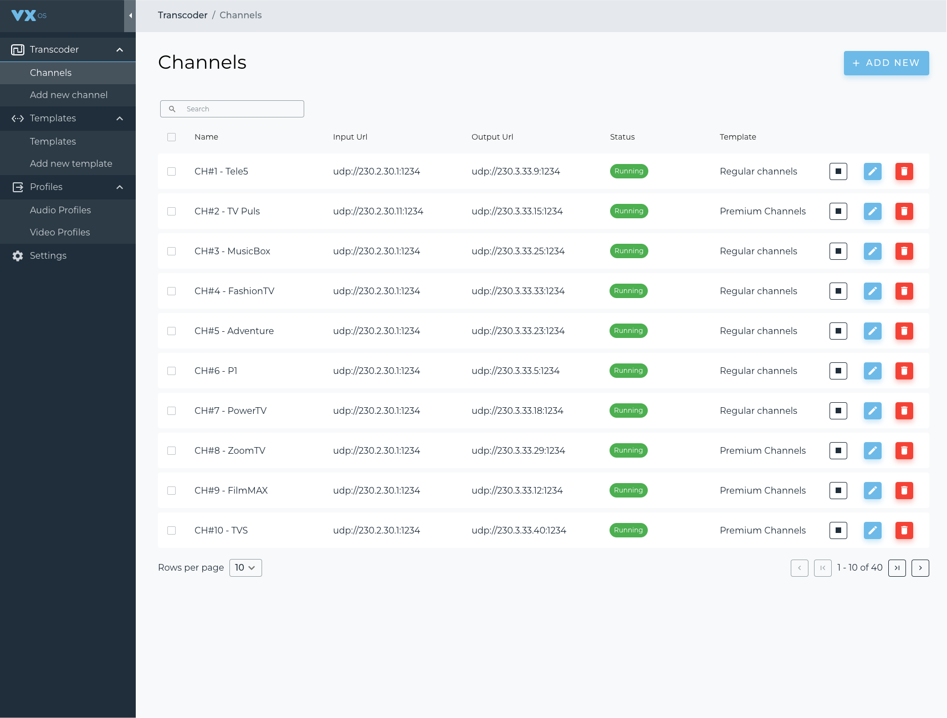Stop the CH#8 - ZoomTV channel
Viewport: 947px width, 718px height.
click(x=838, y=450)
